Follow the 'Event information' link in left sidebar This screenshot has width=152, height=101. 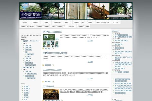(x=31, y=41)
